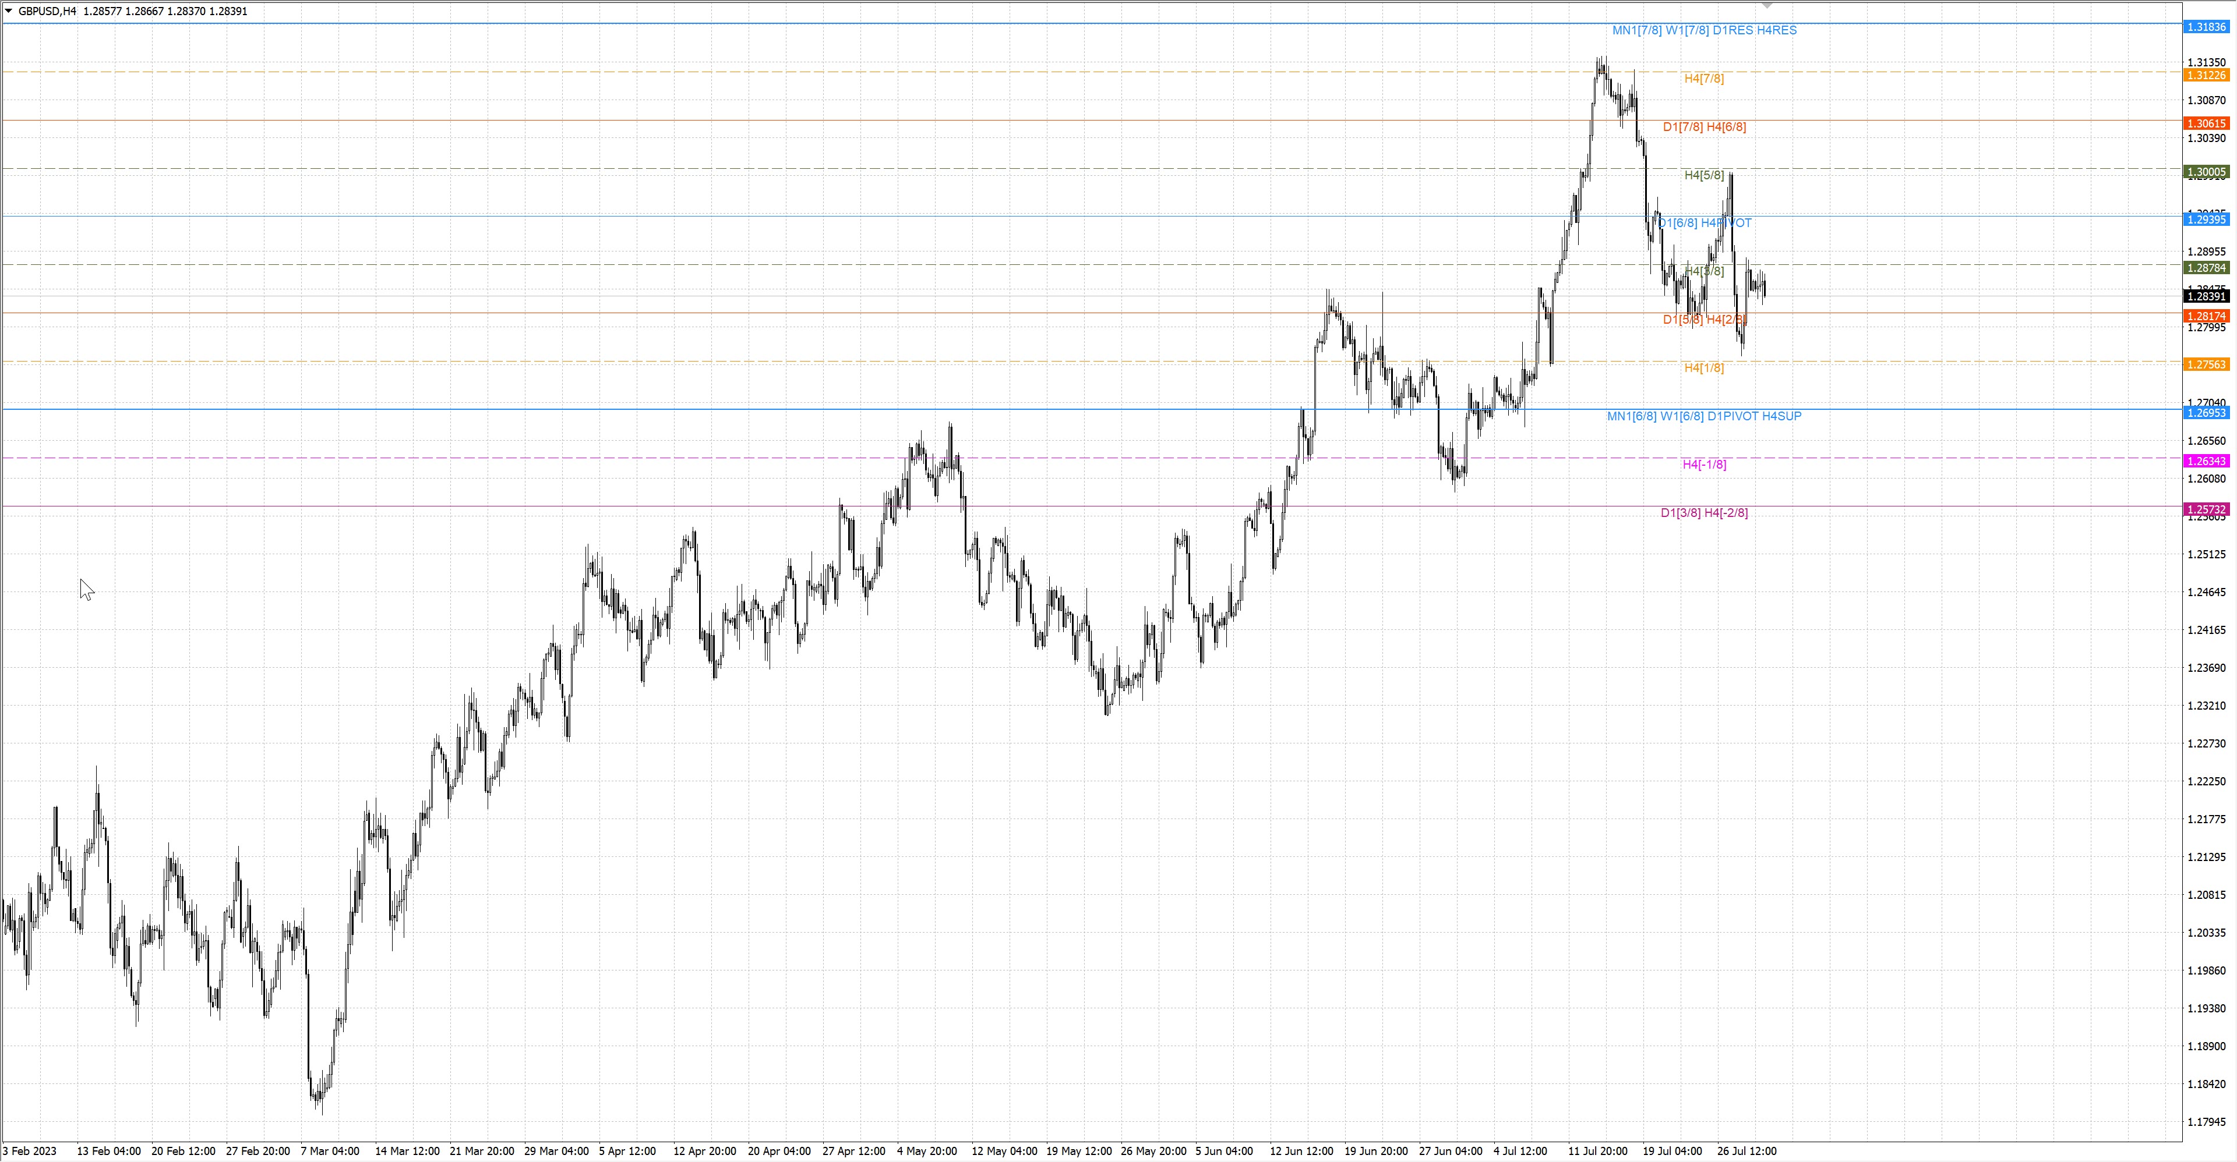Click the purple 1.25732 price tag
The height and width of the screenshot is (1162, 2237).
click(x=2206, y=509)
